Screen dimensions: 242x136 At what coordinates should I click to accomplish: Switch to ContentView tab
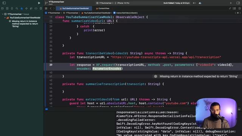[102, 8]
